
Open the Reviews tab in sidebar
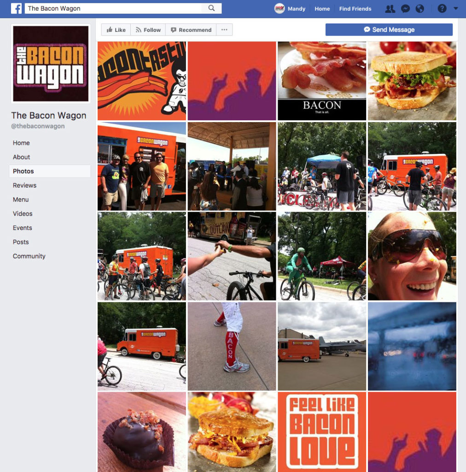click(25, 185)
